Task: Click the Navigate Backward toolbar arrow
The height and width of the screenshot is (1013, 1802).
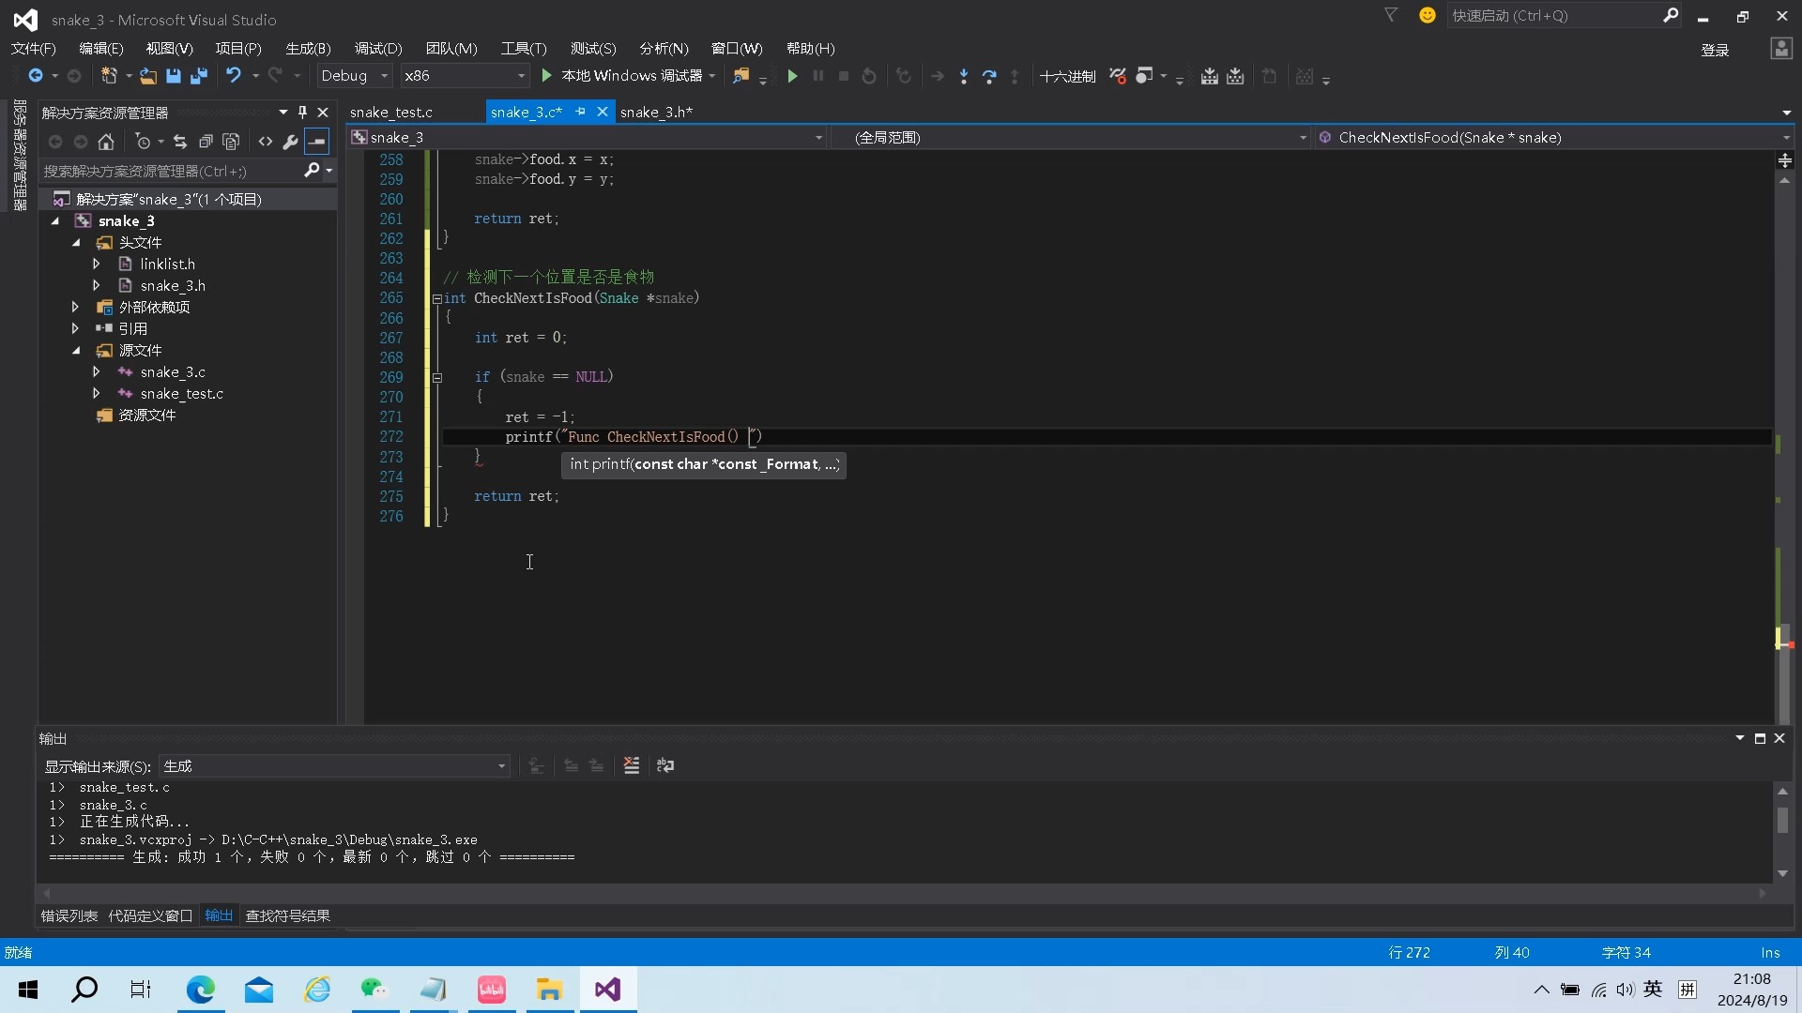Action: (x=36, y=76)
